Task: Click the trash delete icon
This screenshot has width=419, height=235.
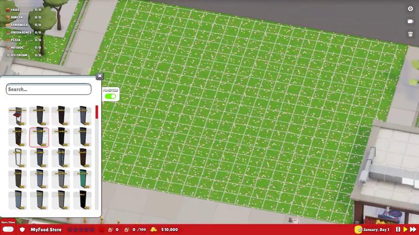Action: point(410,34)
